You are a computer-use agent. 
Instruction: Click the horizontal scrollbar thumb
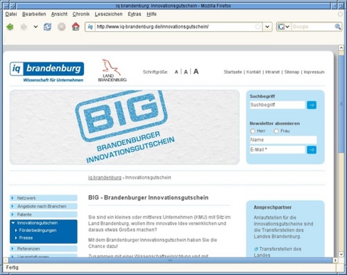[170, 260]
